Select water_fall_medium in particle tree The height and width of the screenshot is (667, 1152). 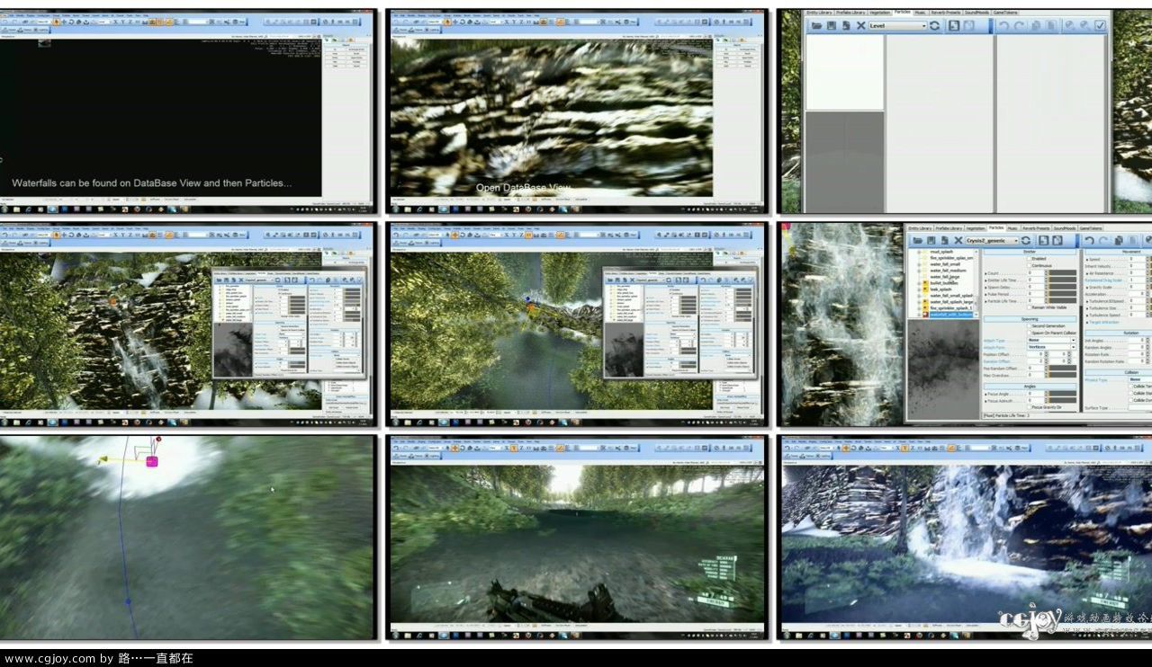[949, 271]
